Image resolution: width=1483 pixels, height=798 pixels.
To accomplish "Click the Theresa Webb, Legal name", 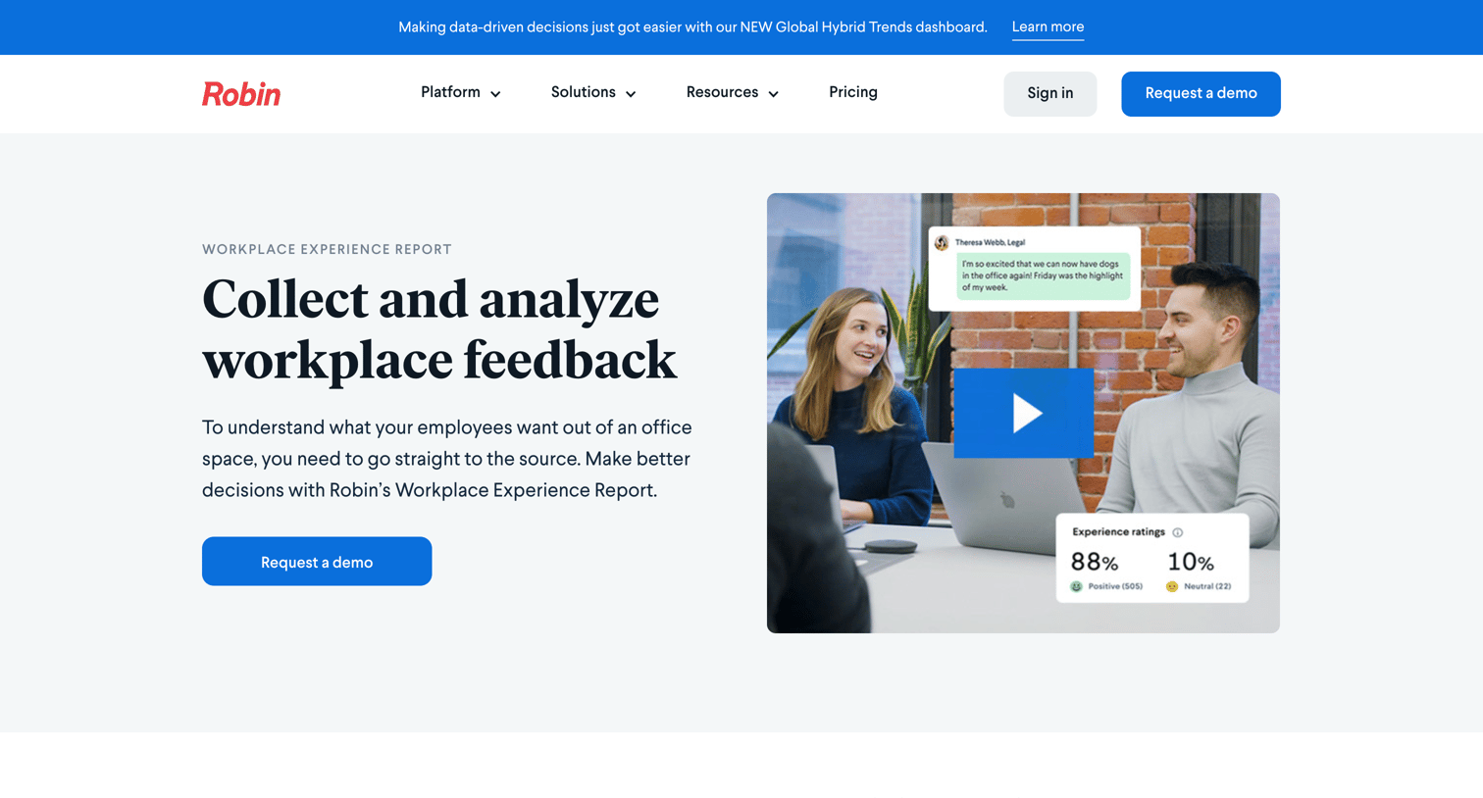I will click(990, 242).
